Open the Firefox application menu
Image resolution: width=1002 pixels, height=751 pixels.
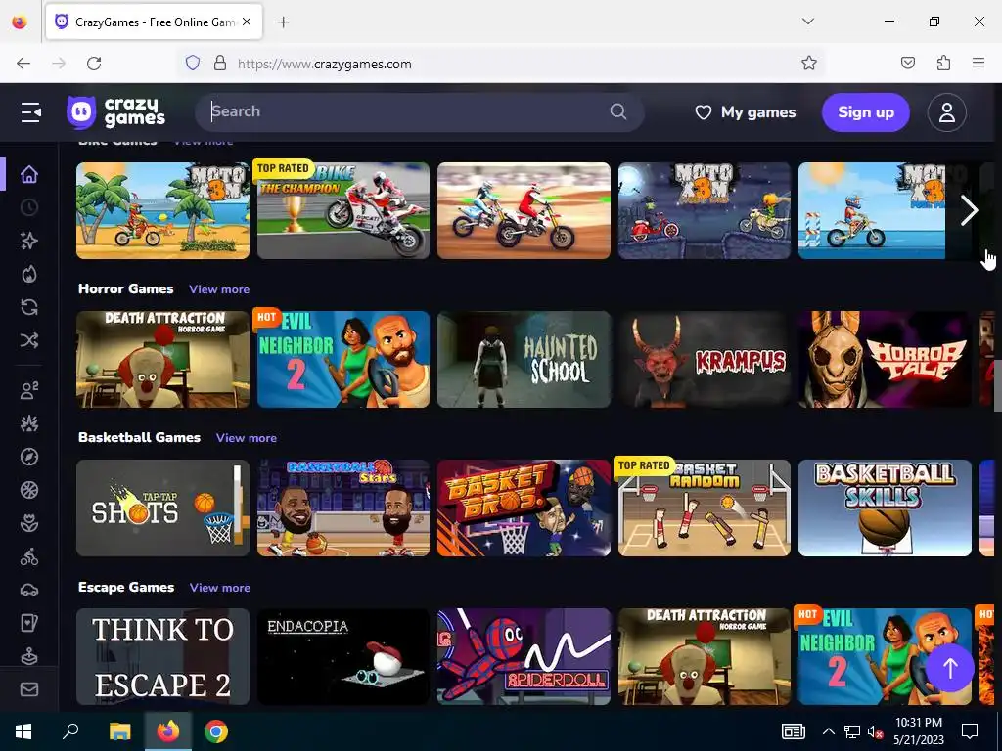979,63
